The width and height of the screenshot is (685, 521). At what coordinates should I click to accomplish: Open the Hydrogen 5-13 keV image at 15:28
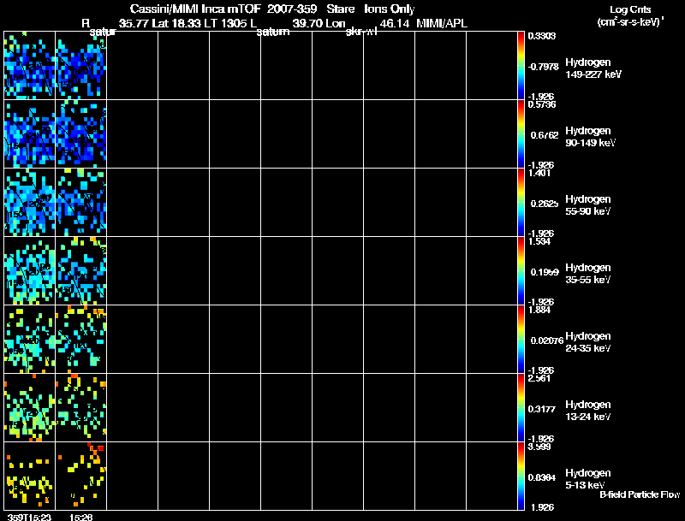point(80,476)
